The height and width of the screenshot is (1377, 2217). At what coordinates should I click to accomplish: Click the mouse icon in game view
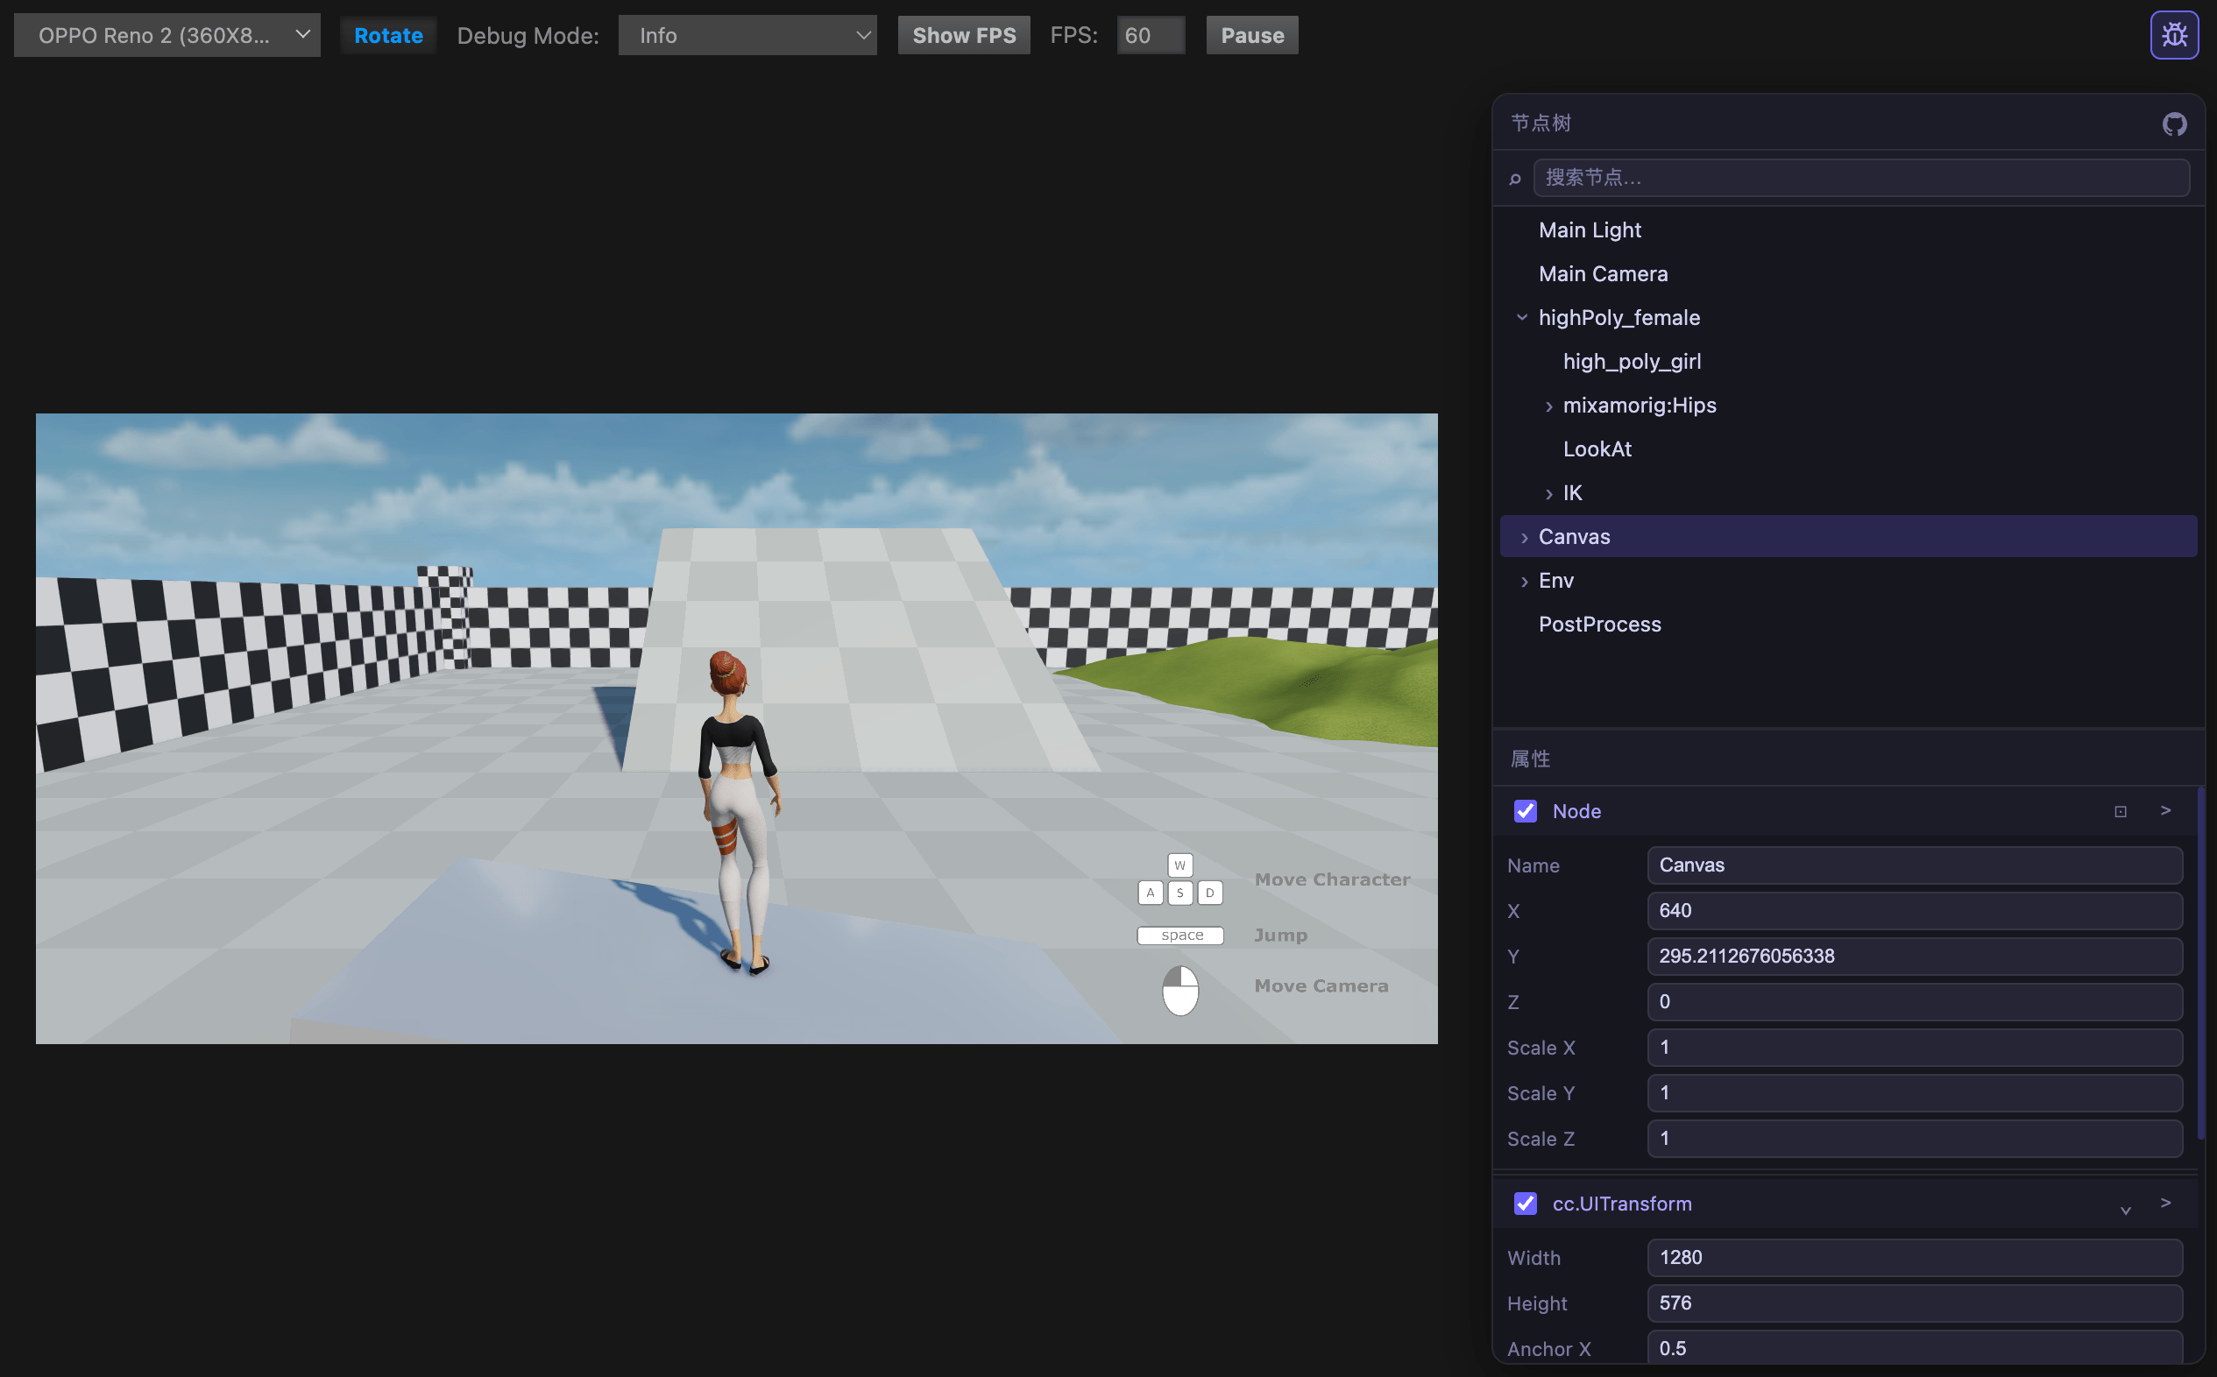(1179, 990)
